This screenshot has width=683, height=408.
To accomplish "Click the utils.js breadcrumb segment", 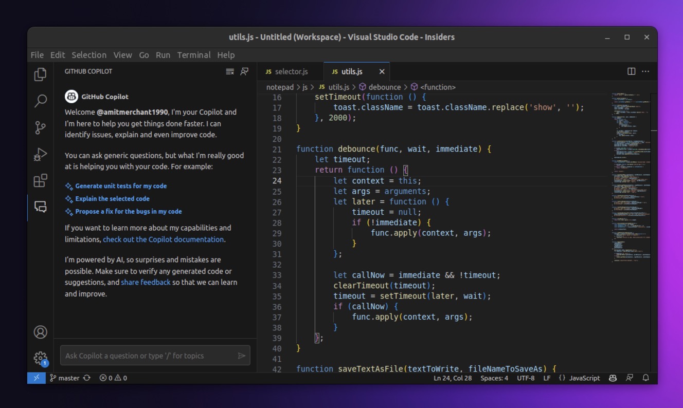I will 334,87.
